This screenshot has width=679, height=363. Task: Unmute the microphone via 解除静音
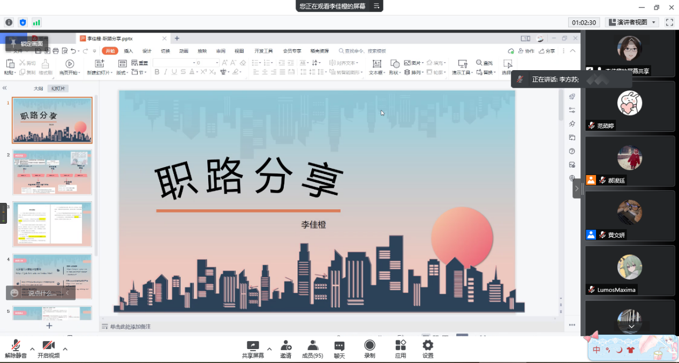pos(16,349)
